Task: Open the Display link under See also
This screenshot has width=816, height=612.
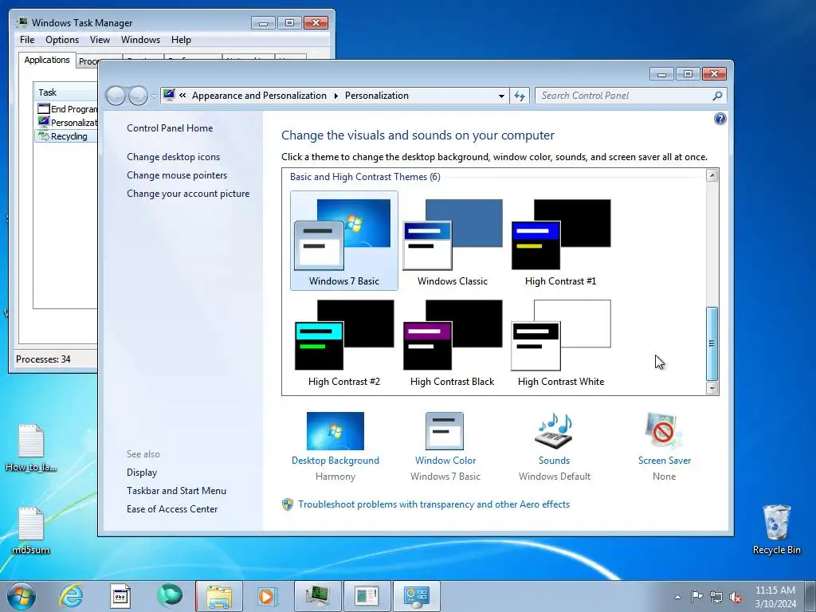Action: 142,473
